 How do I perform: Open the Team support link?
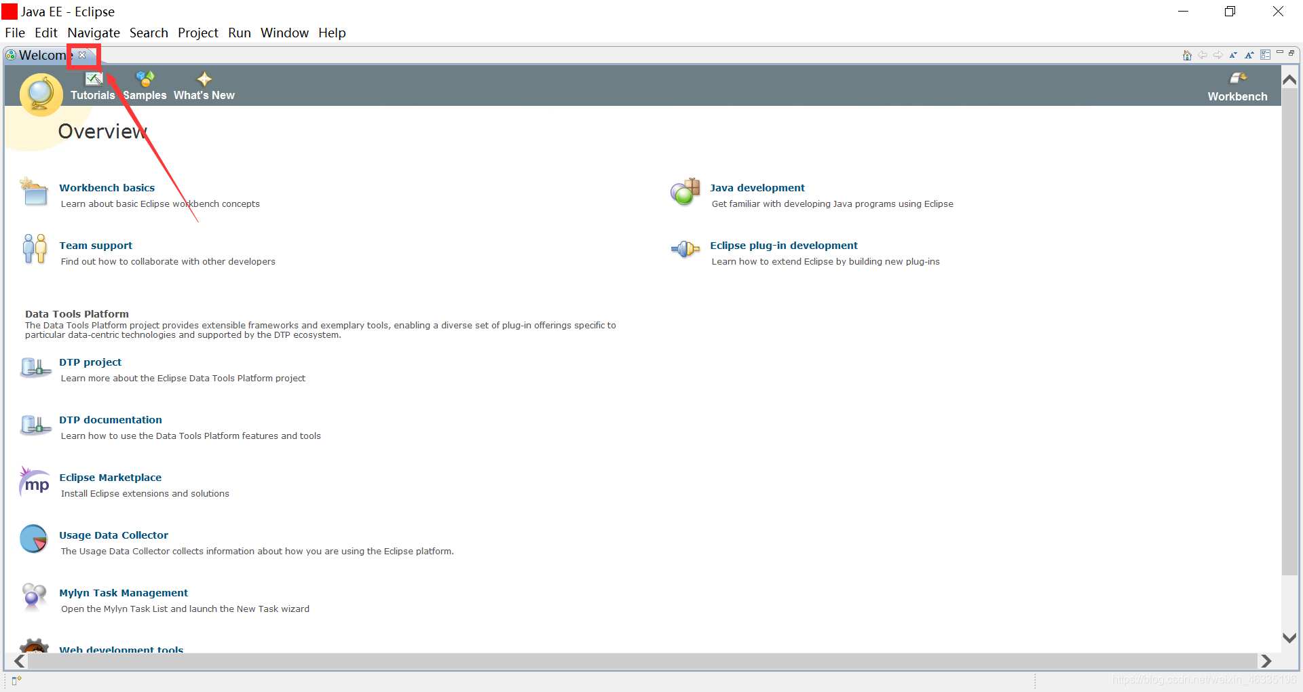pyautogui.click(x=96, y=246)
